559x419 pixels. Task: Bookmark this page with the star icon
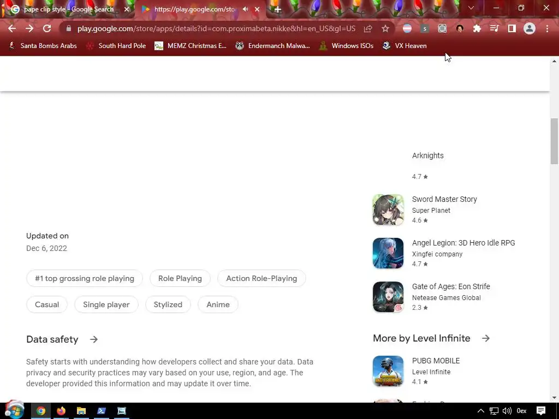pos(385,28)
